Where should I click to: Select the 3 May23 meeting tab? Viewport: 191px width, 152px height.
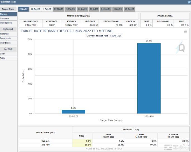tap(70, 9)
